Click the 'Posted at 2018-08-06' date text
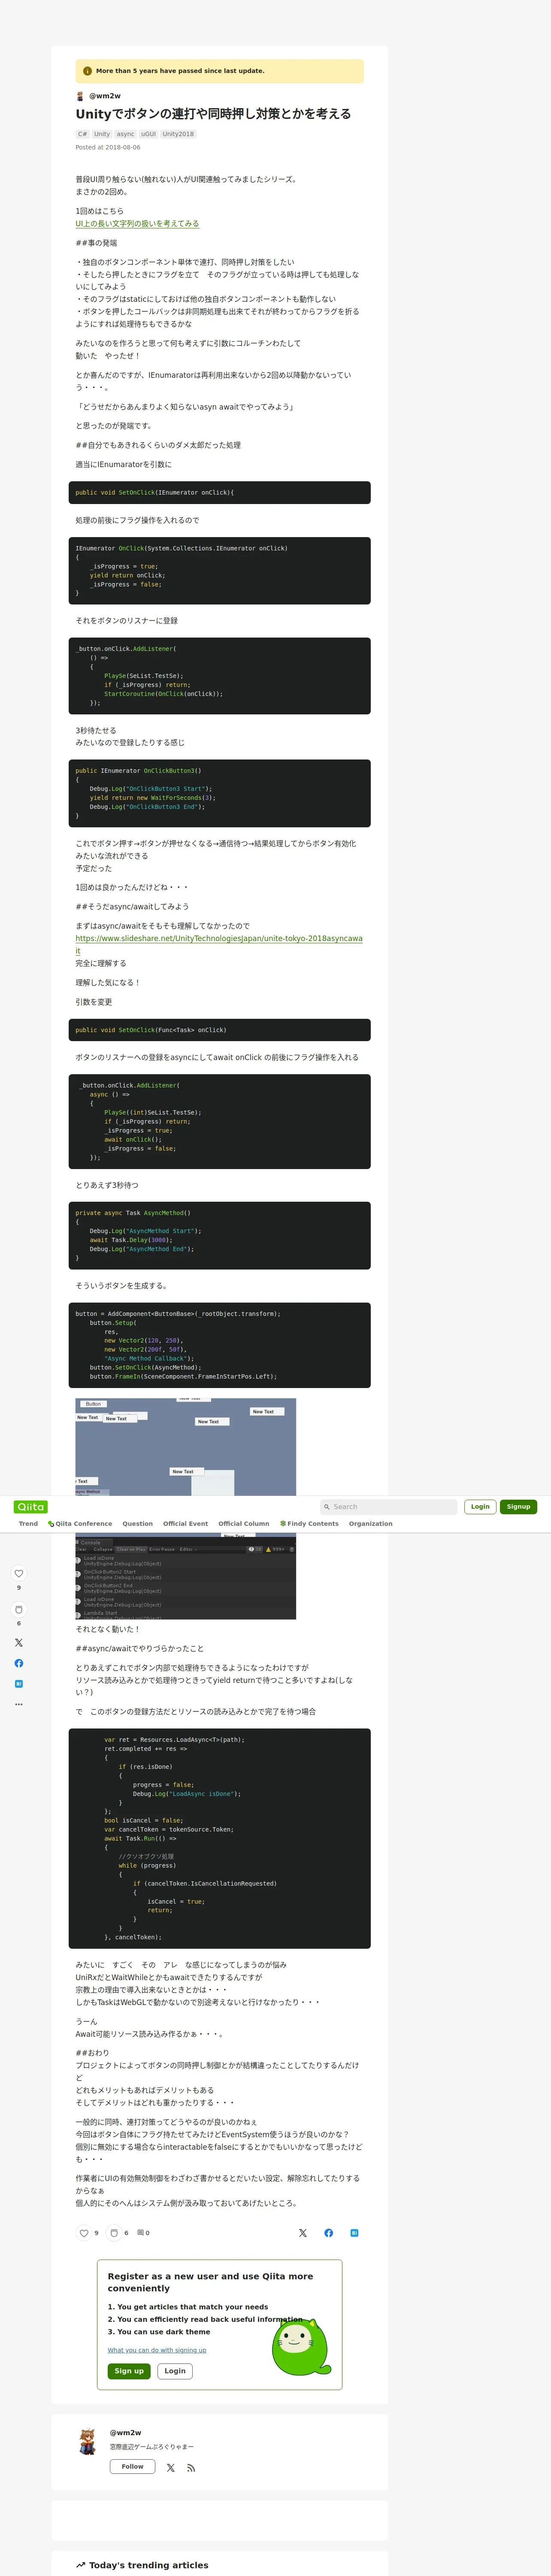The image size is (551, 2576). pos(108,147)
